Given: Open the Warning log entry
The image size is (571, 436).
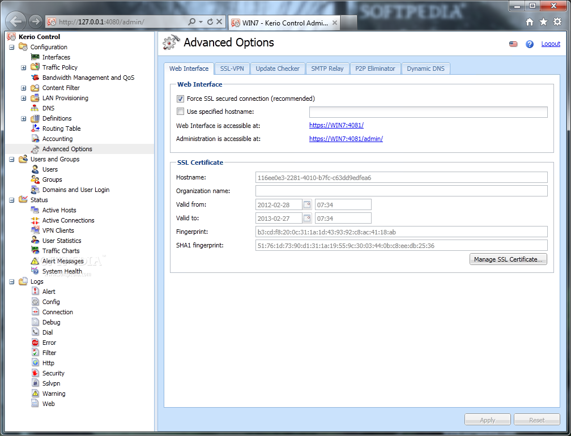Looking at the screenshot, I should pos(54,394).
